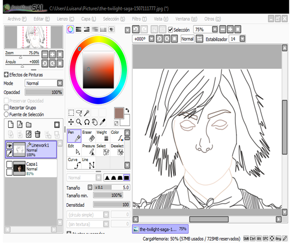
Task: Select the Lasso selection tool
Action: point(79,113)
